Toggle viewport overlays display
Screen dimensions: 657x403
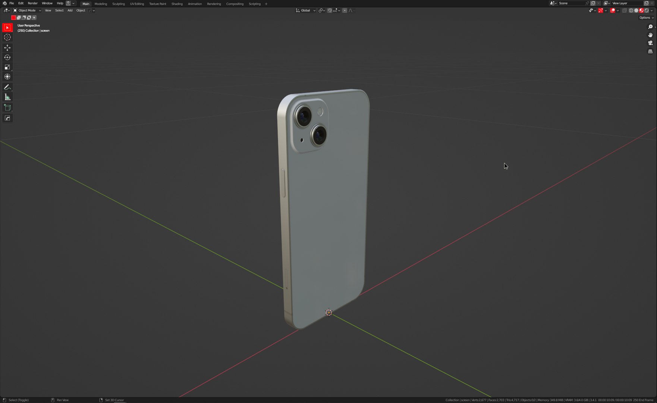[612, 10]
